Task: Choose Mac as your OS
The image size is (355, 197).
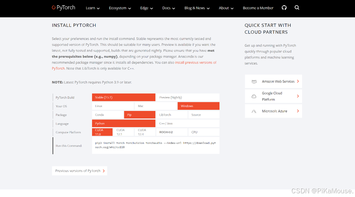Action: [156, 106]
